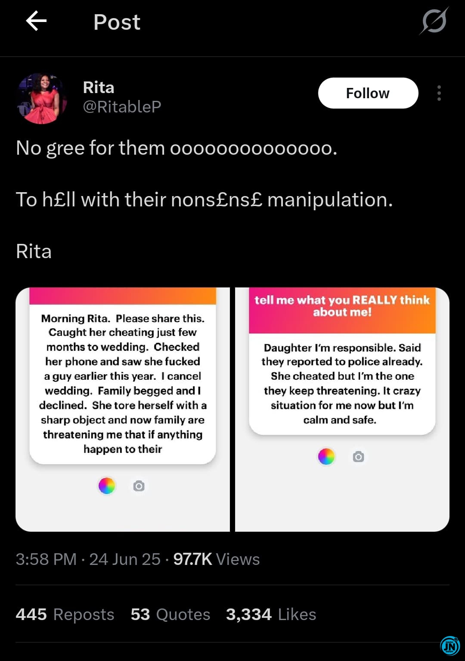The image size is (465, 661).
Task: Open Rita display name in header
Action: tap(99, 87)
